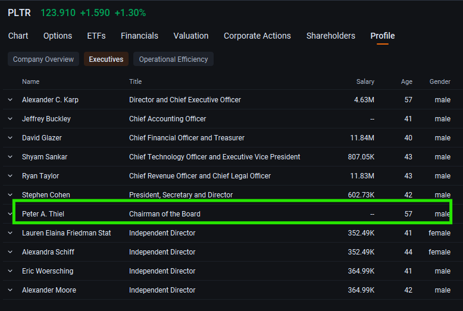Switch to the Options tab
This screenshot has height=311, width=463.
pos(58,36)
